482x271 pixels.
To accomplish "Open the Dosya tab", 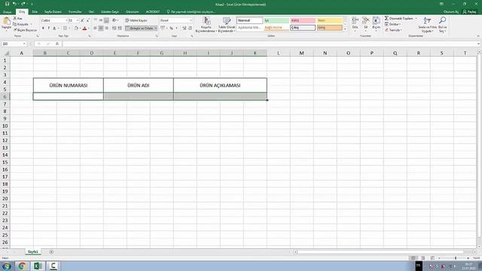I will coord(7,12).
